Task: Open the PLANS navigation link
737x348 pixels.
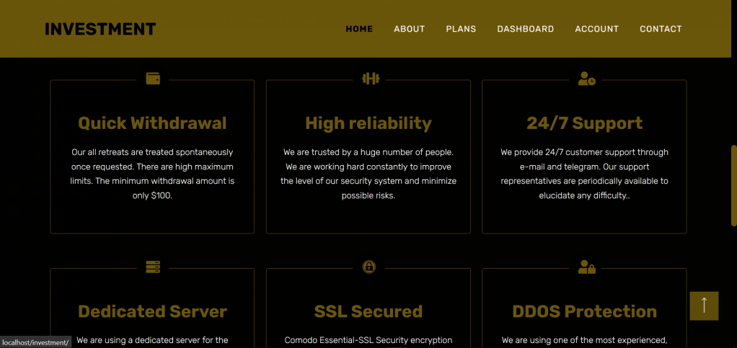Action: pos(461,29)
